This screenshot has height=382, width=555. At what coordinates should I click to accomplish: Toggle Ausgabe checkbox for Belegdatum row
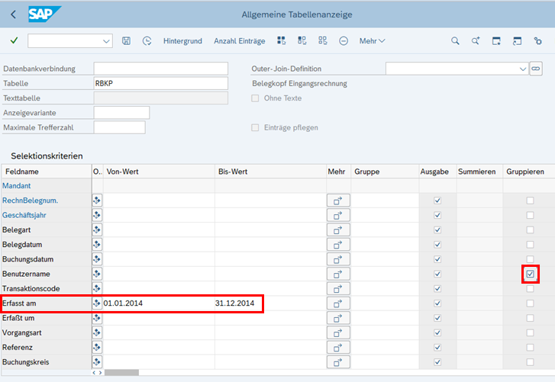437,244
